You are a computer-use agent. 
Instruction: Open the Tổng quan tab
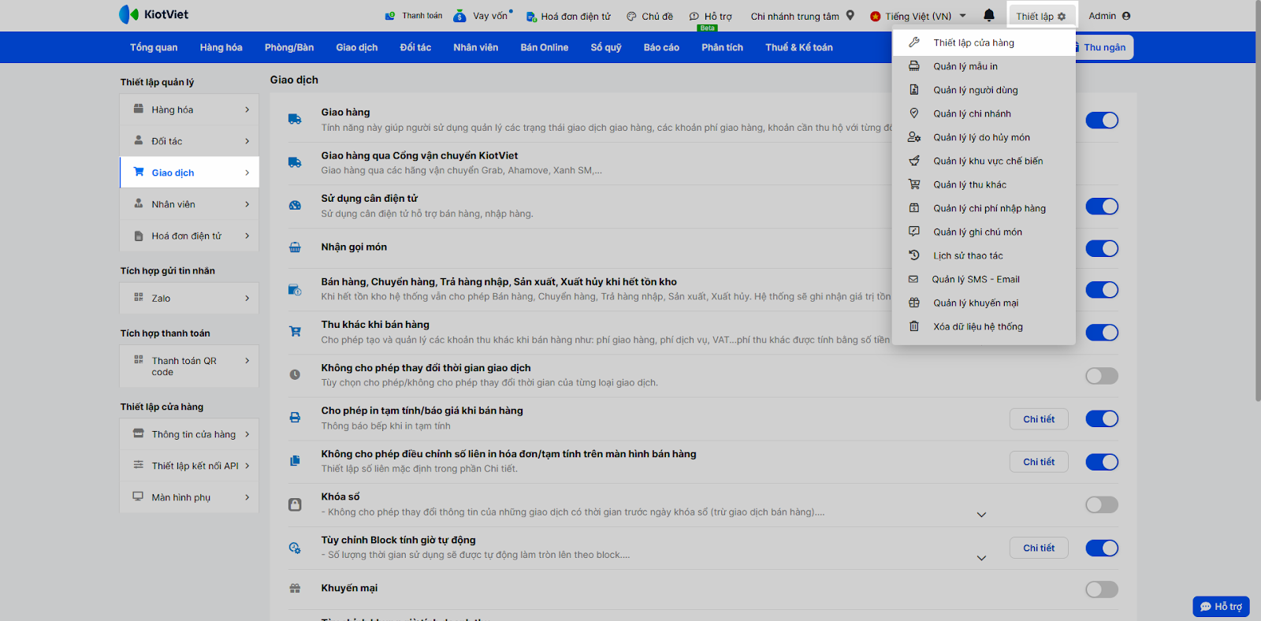[x=154, y=47]
